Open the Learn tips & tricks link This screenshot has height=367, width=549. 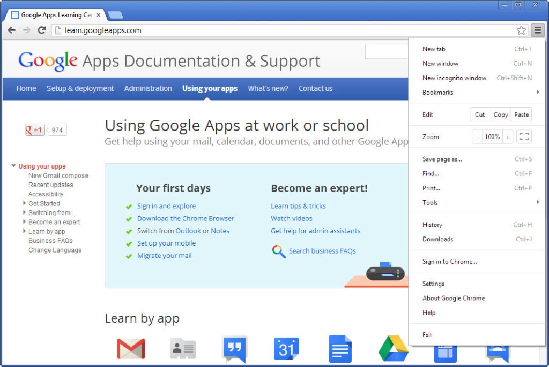298,206
